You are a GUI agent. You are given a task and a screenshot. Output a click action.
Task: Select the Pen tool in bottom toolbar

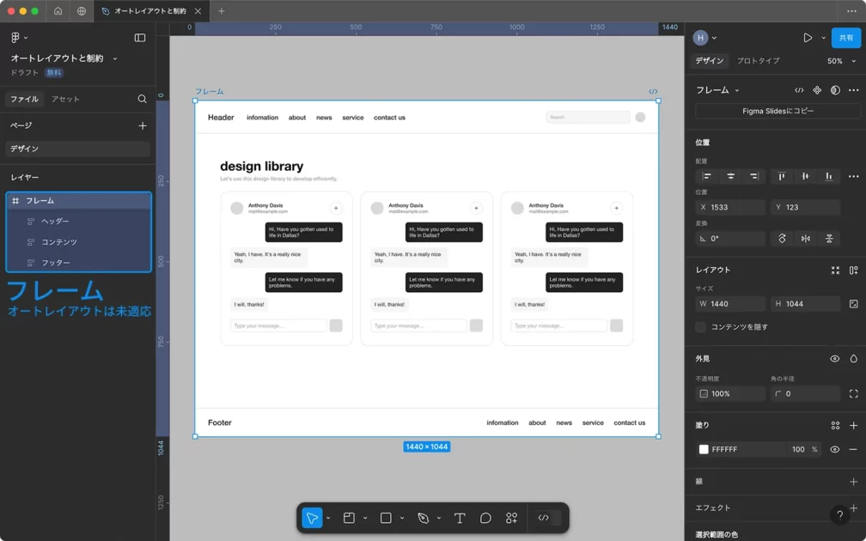[423, 518]
